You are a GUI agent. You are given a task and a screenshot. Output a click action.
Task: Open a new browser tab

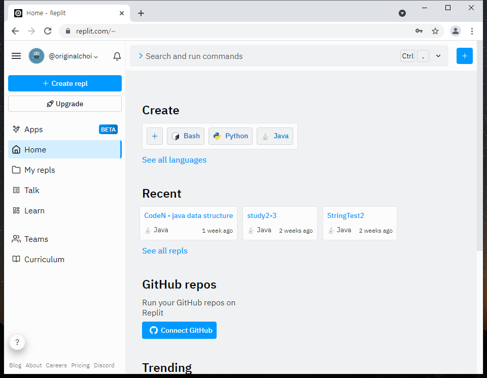coord(141,13)
